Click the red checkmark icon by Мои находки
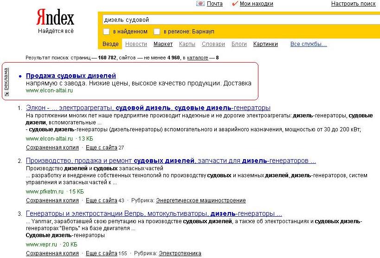Screen dimensions: 380x258 coord(235,3)
